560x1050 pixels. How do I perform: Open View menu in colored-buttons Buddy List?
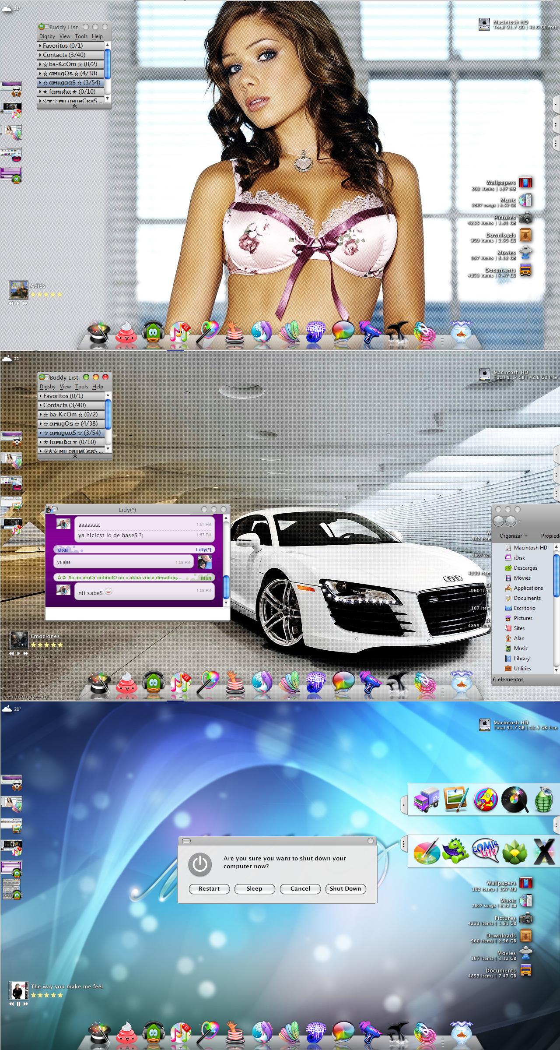pos(65,387)
